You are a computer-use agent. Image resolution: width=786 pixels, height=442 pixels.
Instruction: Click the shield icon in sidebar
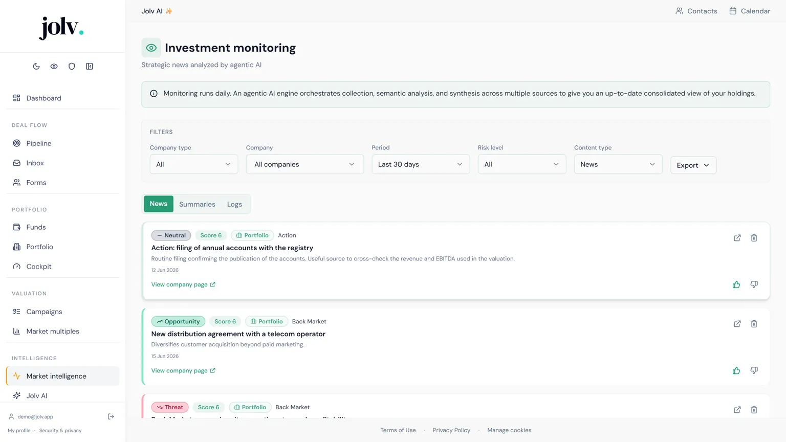(72, 67)
